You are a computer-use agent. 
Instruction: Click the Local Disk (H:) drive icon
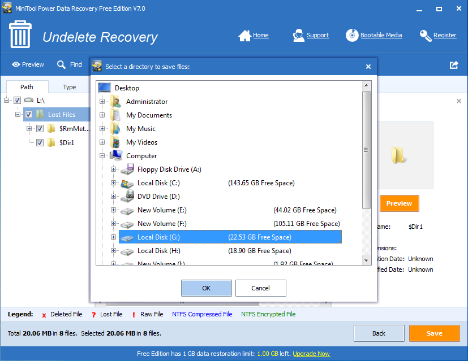(127, 251)
